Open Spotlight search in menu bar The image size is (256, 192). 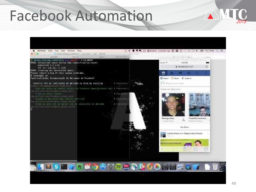point(217,51)
